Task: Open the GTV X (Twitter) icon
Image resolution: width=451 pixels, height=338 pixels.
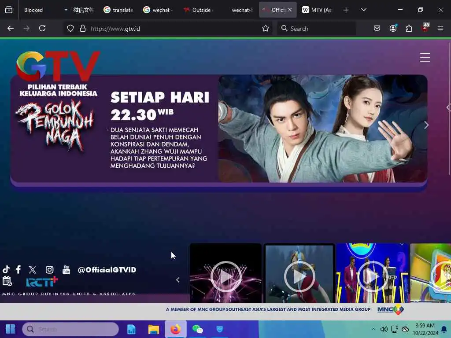Action: 33,270
